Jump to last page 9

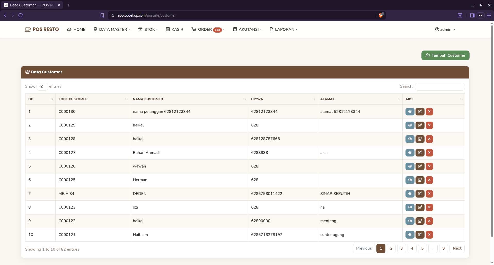click(443, 248)
